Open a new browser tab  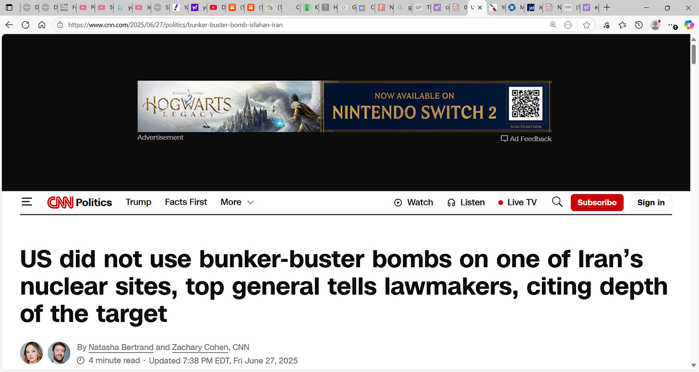coord(607,8)
